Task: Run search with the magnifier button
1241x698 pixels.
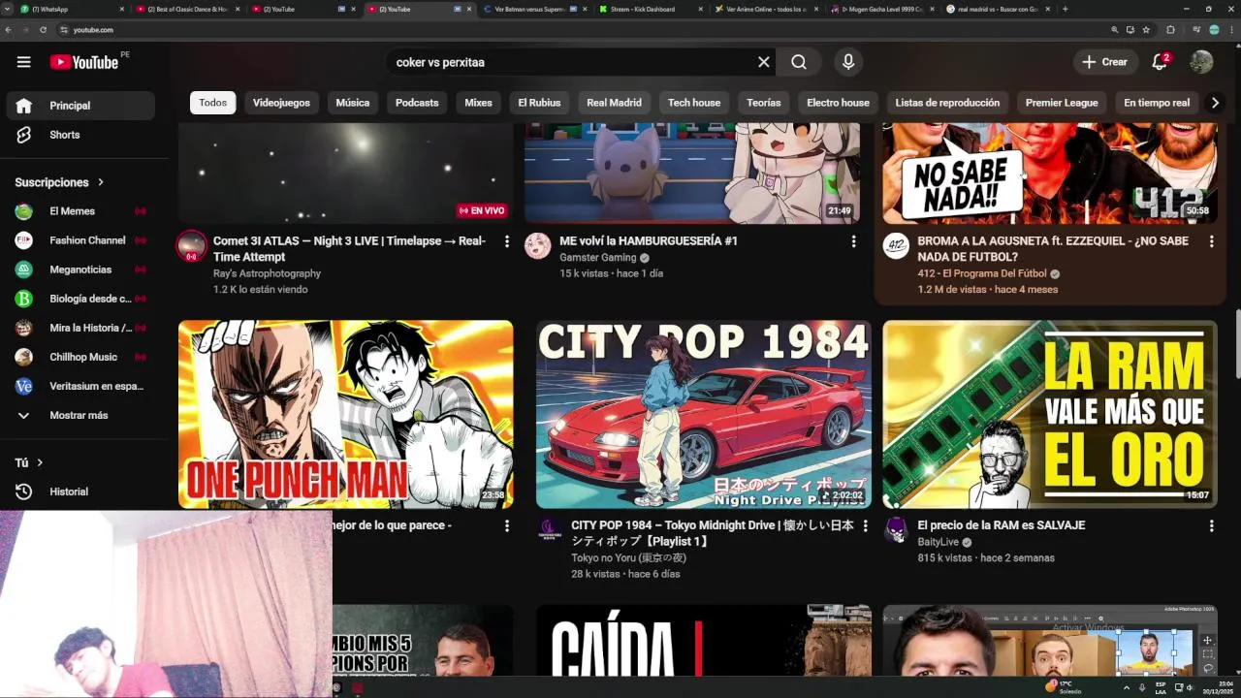Action: (x=799, y=62)
